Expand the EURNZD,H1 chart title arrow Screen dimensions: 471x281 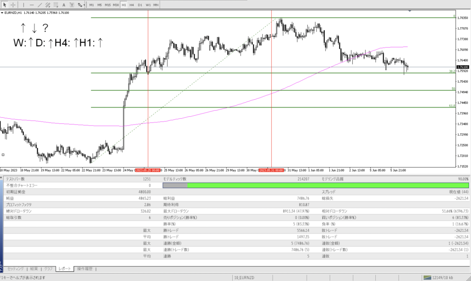(x=2, y=13)
